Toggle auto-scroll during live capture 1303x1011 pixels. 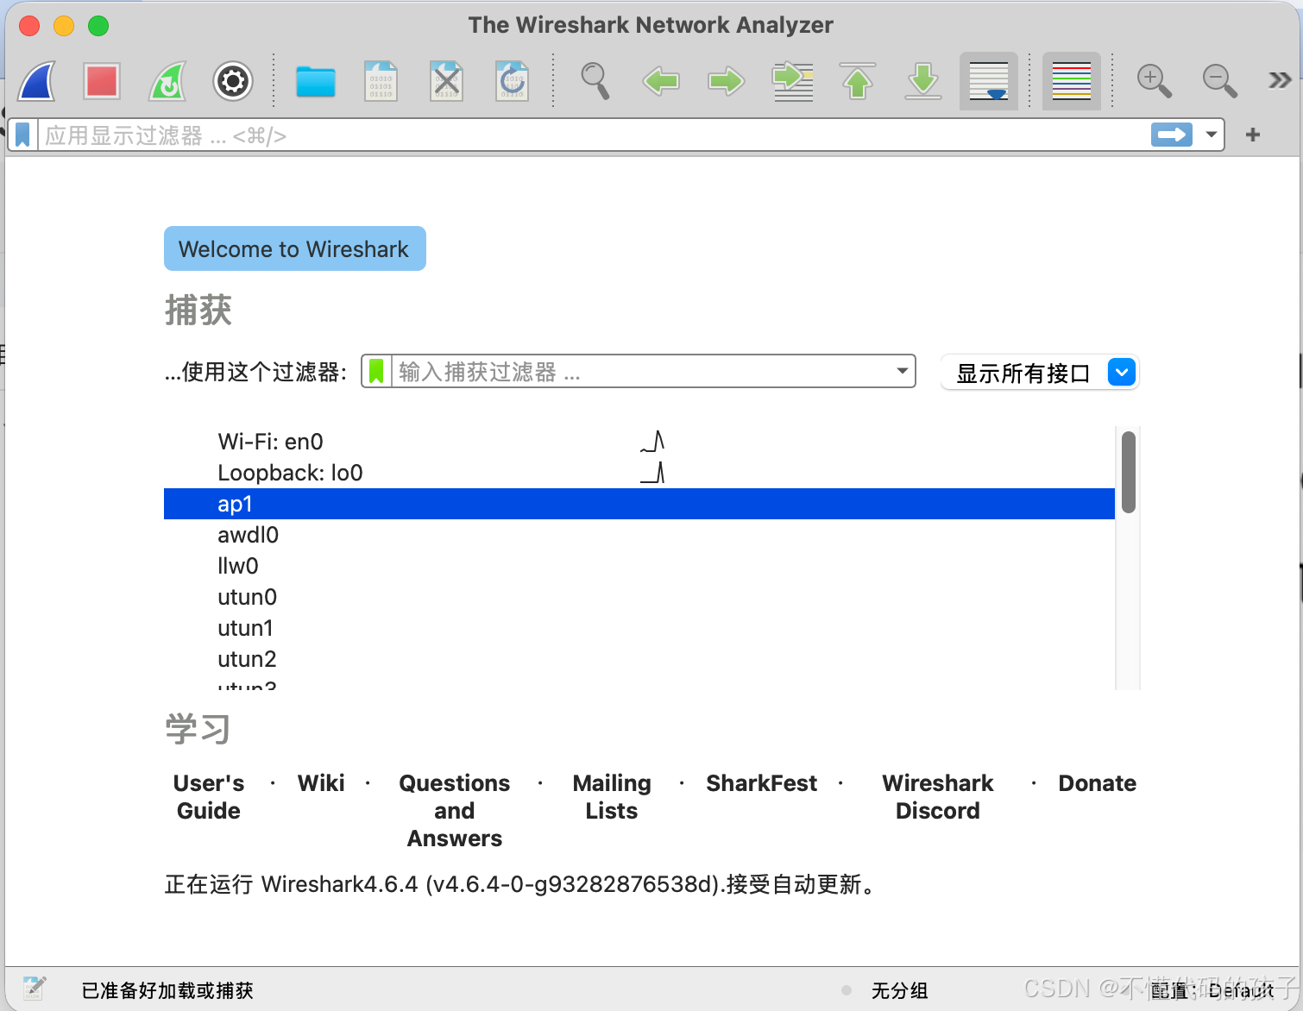coord(989,81)
